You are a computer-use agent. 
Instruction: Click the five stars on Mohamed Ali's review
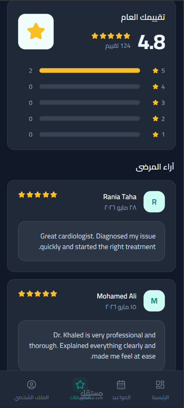38,294
